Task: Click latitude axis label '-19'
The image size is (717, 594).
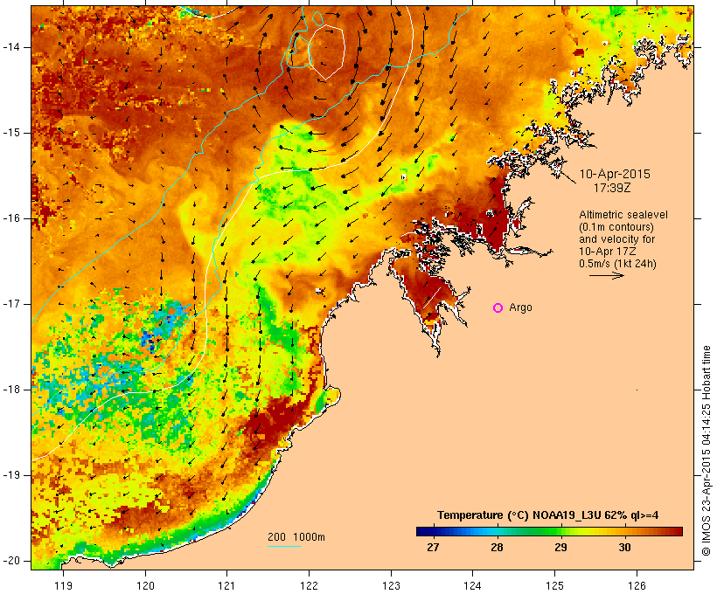Action: [x=11, y=475]
